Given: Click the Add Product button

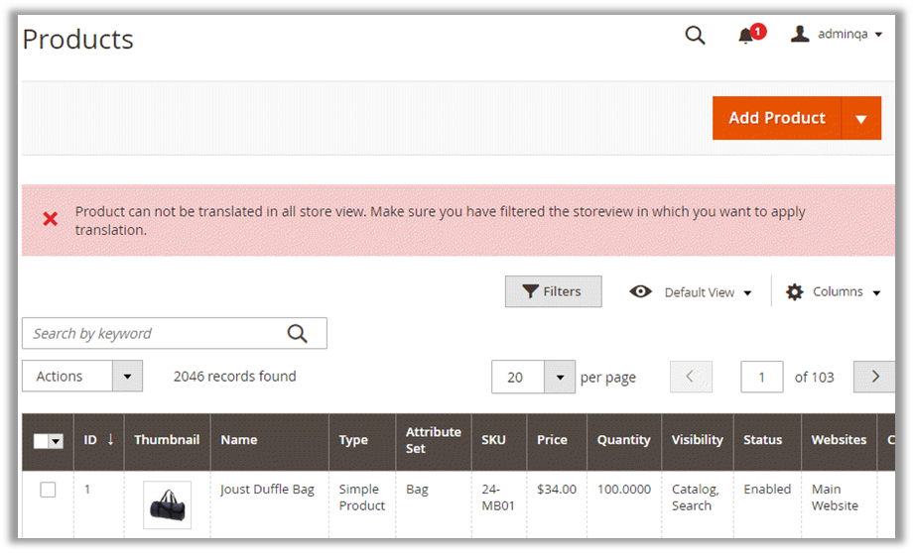Looking at the screenshot, I should pos(776,118).
